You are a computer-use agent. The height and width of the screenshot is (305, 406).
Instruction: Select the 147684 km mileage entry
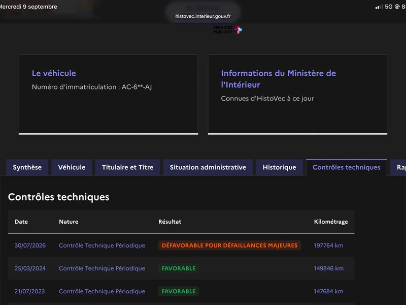click(x=328, y=291)
